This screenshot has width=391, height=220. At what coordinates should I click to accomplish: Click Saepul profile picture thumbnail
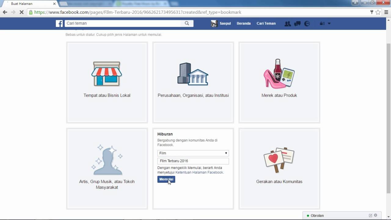(214, 24)
